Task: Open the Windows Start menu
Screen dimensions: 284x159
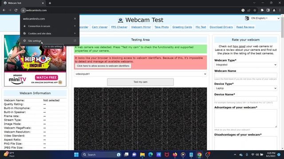Action: [76, 155]
